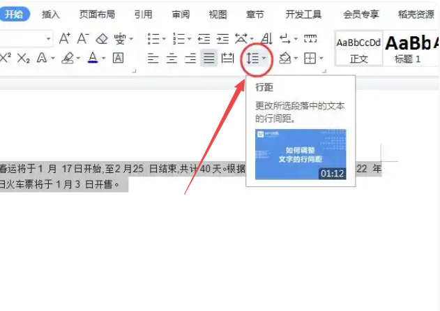The width and height of the screenshot is (440, 311).
Task: Expand text effects dropdown arrow
Action: (53, 59)
